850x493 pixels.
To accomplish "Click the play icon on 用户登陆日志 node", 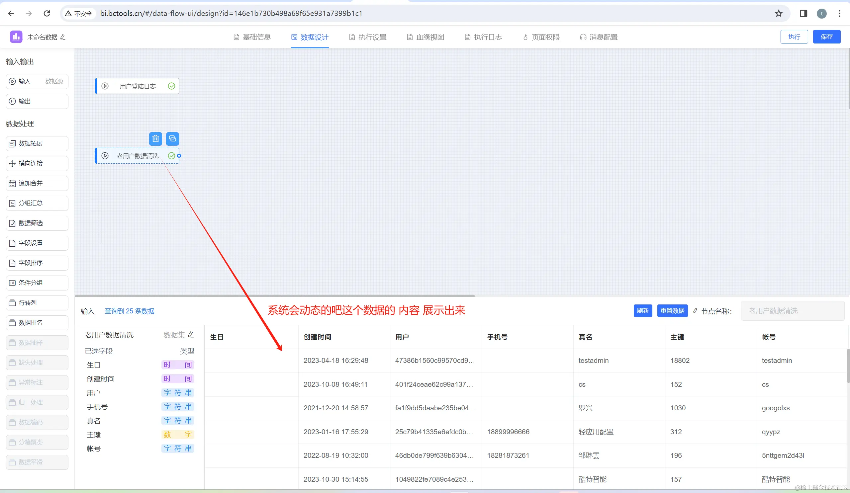I will point(105,86).
